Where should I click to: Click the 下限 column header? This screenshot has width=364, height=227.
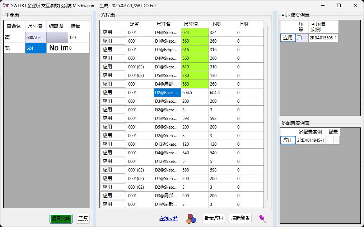[222, 24]
